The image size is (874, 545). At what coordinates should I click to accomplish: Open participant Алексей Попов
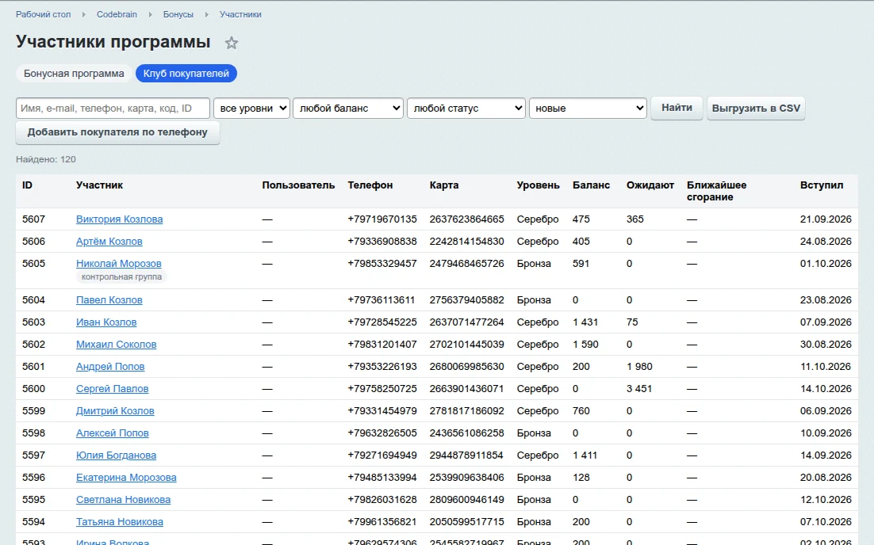tap(113, 433)
